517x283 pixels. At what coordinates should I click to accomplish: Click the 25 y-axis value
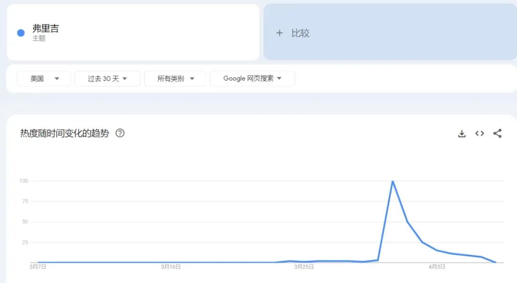tap(25, 242)
